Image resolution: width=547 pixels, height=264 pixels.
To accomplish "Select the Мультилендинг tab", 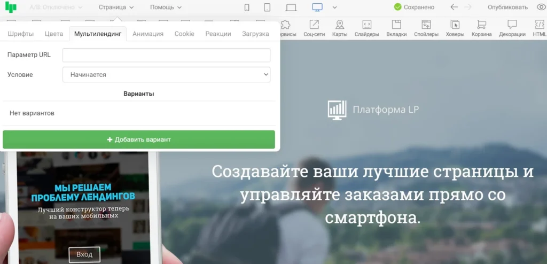I will point(98,34).
